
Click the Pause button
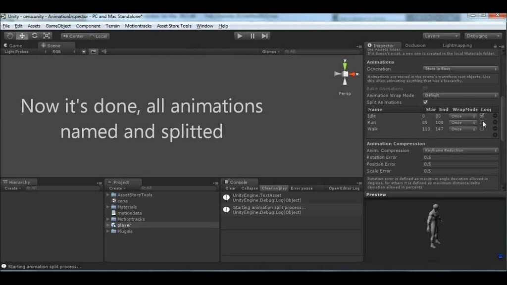252,36
